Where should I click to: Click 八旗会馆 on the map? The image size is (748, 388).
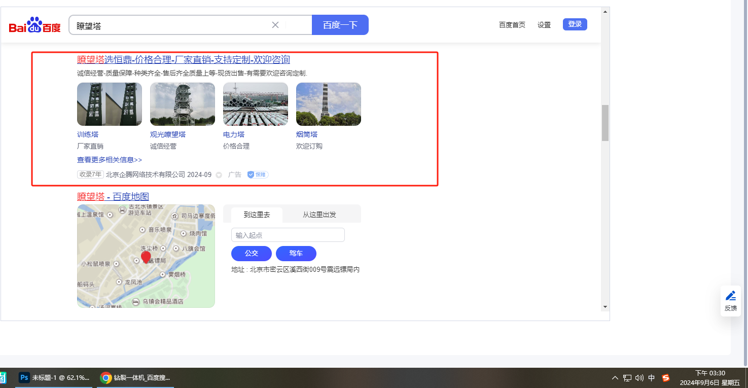193,249
